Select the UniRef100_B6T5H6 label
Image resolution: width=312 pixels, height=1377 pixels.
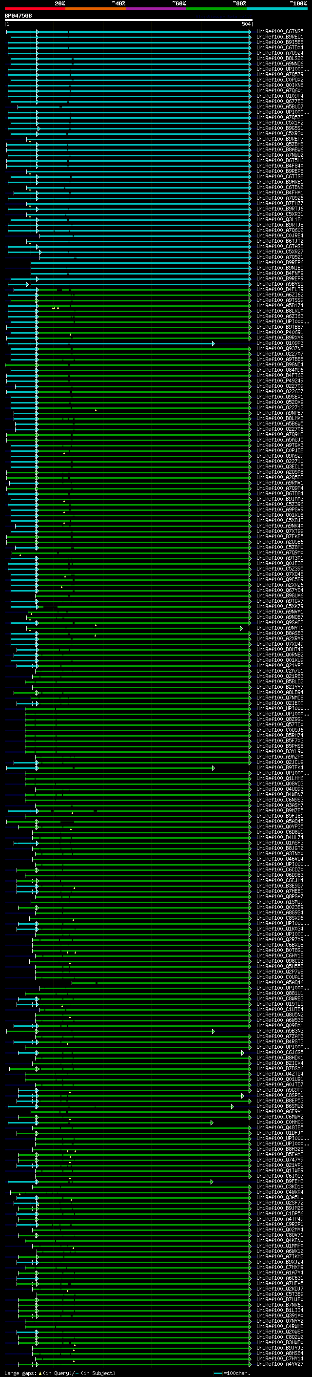point(280,160)
